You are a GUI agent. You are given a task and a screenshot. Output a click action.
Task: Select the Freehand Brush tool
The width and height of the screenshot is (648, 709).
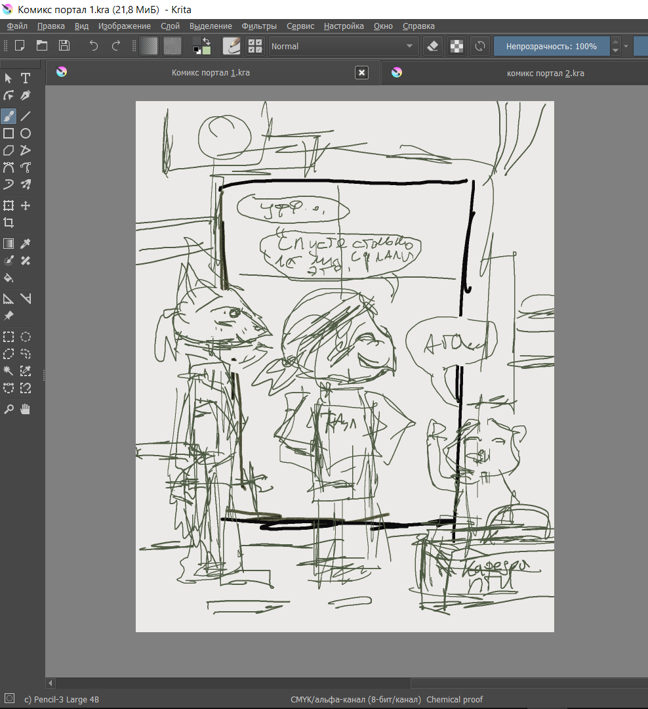9,116
